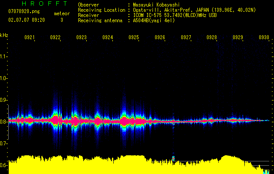This screenshot has width=274, height=174.
Task: Click the 0924 time marker
Action: (x=108, y=37)
